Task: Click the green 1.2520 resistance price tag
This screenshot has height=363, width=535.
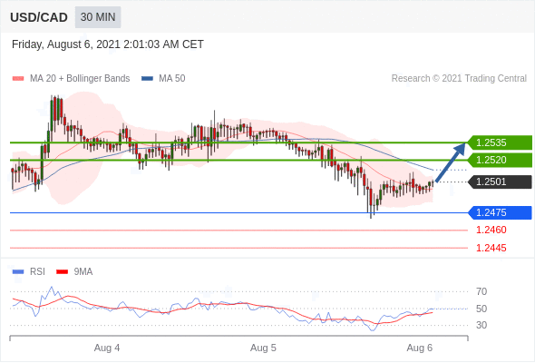Action: [x=500, y=160]
